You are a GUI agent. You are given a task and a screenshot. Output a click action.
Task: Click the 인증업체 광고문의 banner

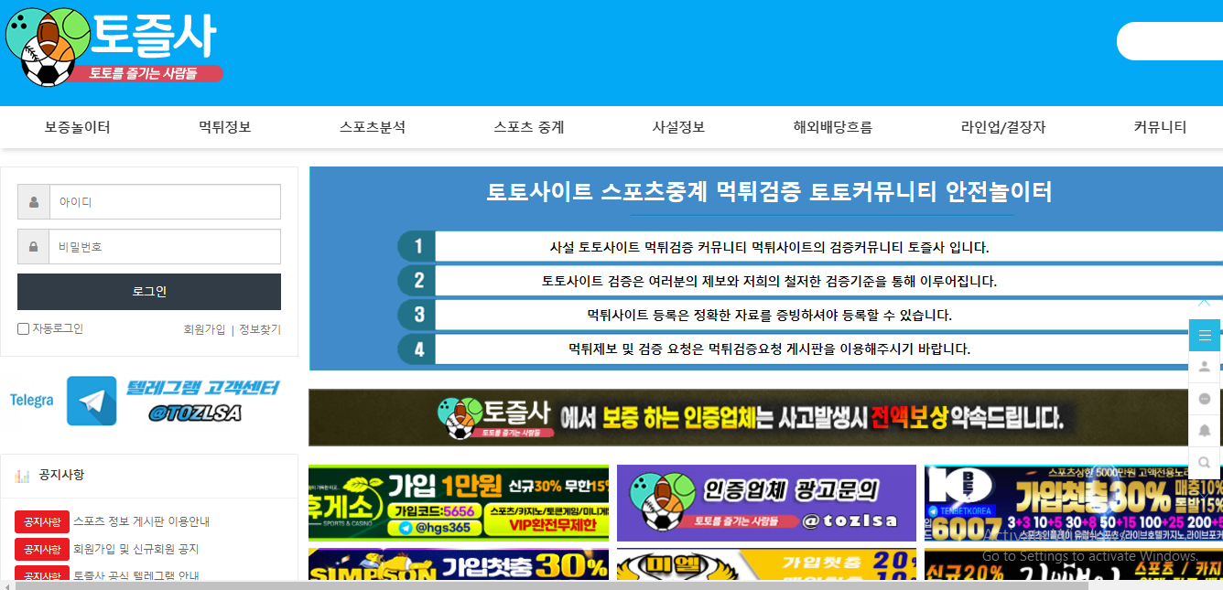pos(766,503)
